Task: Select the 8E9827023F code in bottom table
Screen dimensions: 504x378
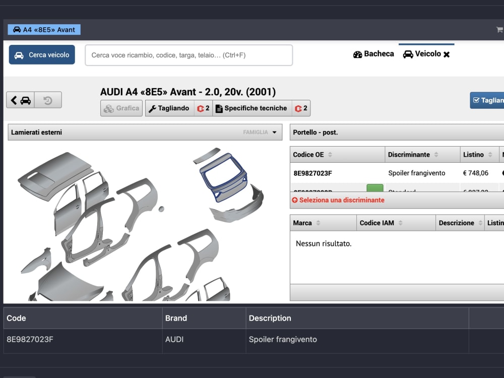Action: pos(30,339)
